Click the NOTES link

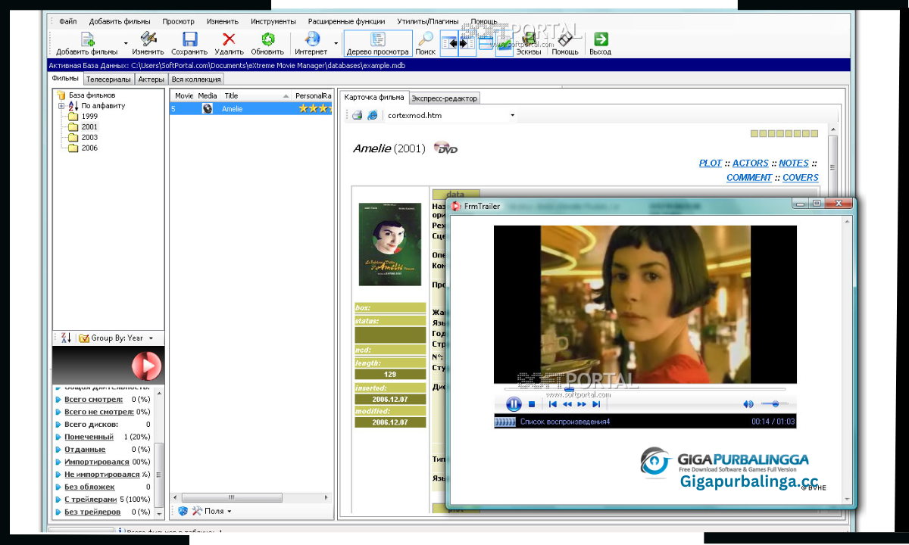pyautogui.click(x=794, y=163)
